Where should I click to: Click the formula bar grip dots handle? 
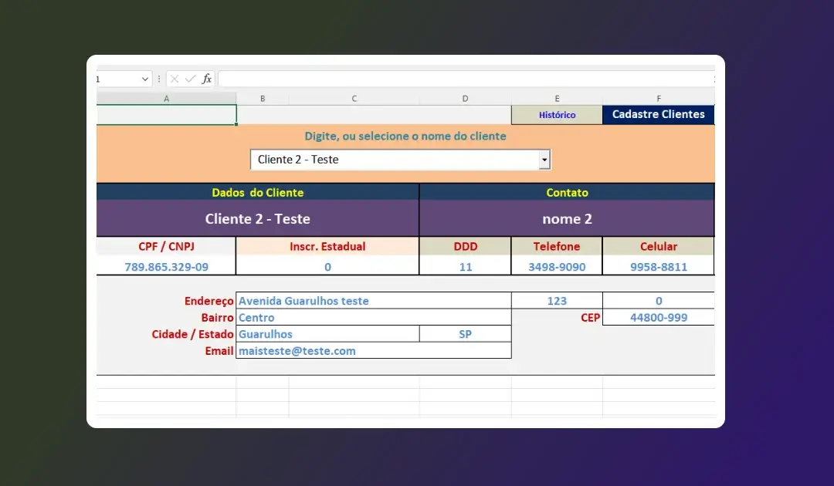tap(159, 79)
